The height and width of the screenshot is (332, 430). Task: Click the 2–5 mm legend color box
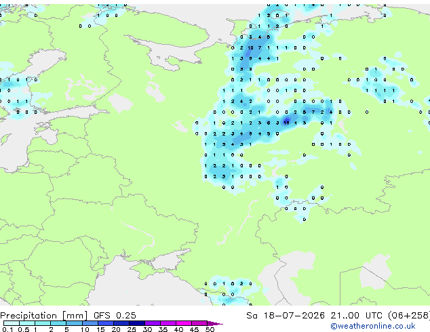(58, 323)
